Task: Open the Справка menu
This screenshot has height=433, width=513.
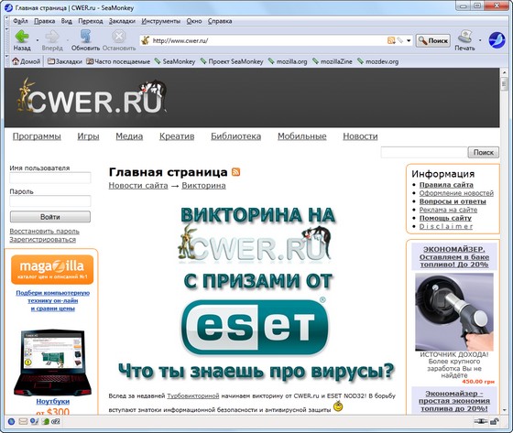Action: click(x=220, y=21)
